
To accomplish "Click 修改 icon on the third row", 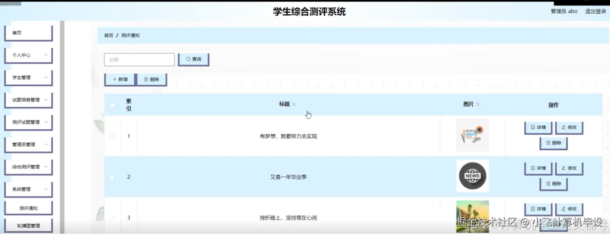I will coord(569,209).
